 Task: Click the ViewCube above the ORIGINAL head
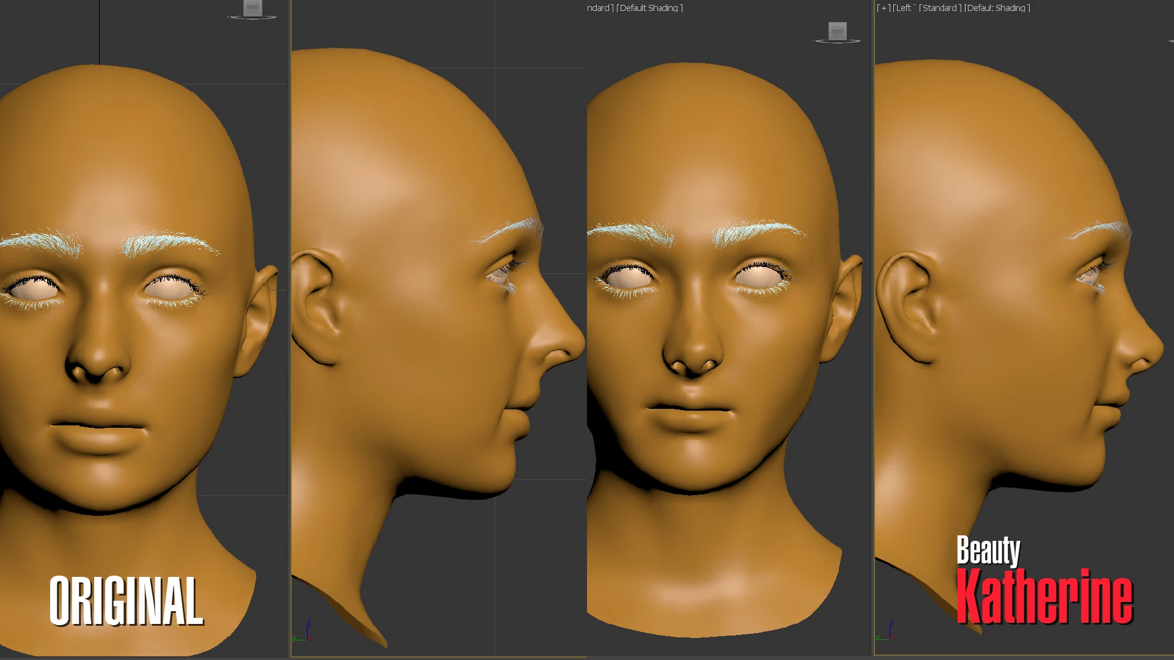(253, 7)
